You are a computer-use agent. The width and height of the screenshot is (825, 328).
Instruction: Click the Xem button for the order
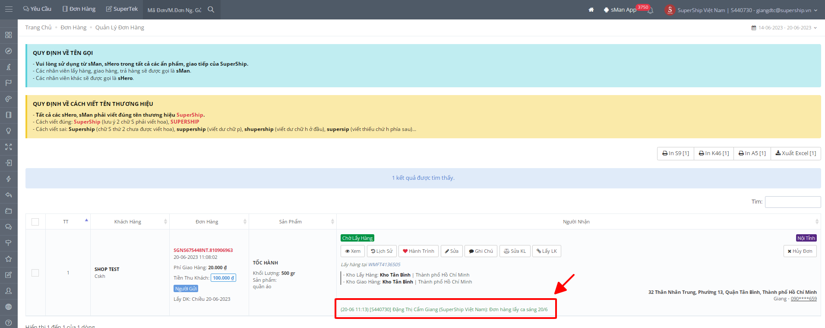[353, 251]
